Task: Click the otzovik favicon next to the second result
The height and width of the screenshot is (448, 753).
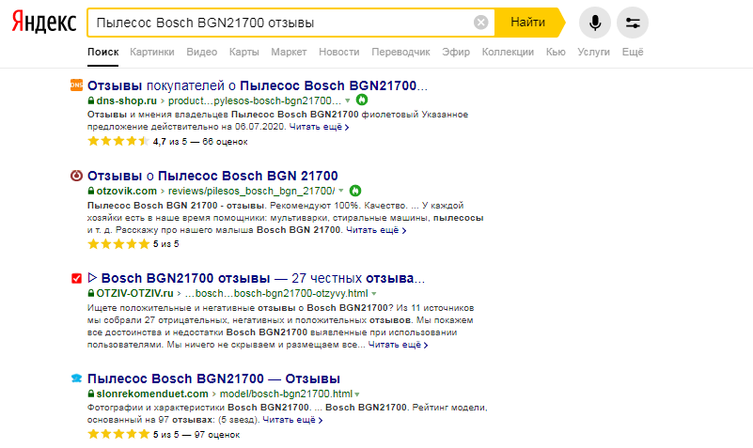Action: pos(77,176)
